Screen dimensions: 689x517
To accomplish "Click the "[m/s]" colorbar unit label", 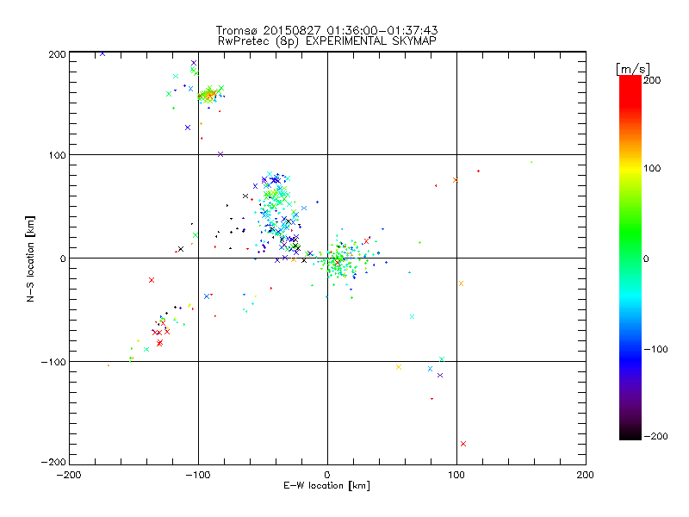I will (x=633, y=69).
